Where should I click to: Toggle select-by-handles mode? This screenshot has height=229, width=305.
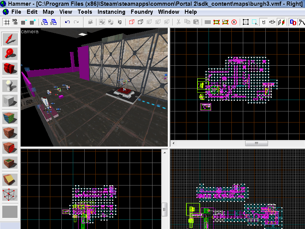[x=246, y=22]
